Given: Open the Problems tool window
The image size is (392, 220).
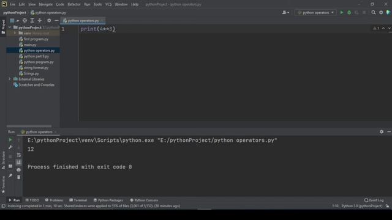Looking at the screenshot, I should [54, 200].
